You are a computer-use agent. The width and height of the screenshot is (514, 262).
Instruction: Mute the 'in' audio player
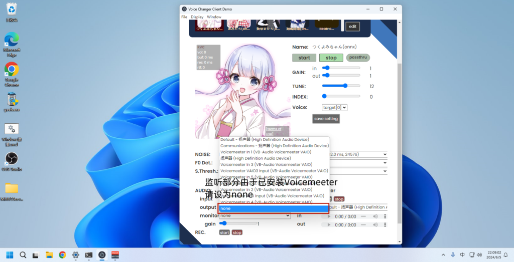[375, 216]
